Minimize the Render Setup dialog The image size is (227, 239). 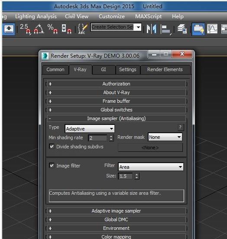tap(154, 54)
